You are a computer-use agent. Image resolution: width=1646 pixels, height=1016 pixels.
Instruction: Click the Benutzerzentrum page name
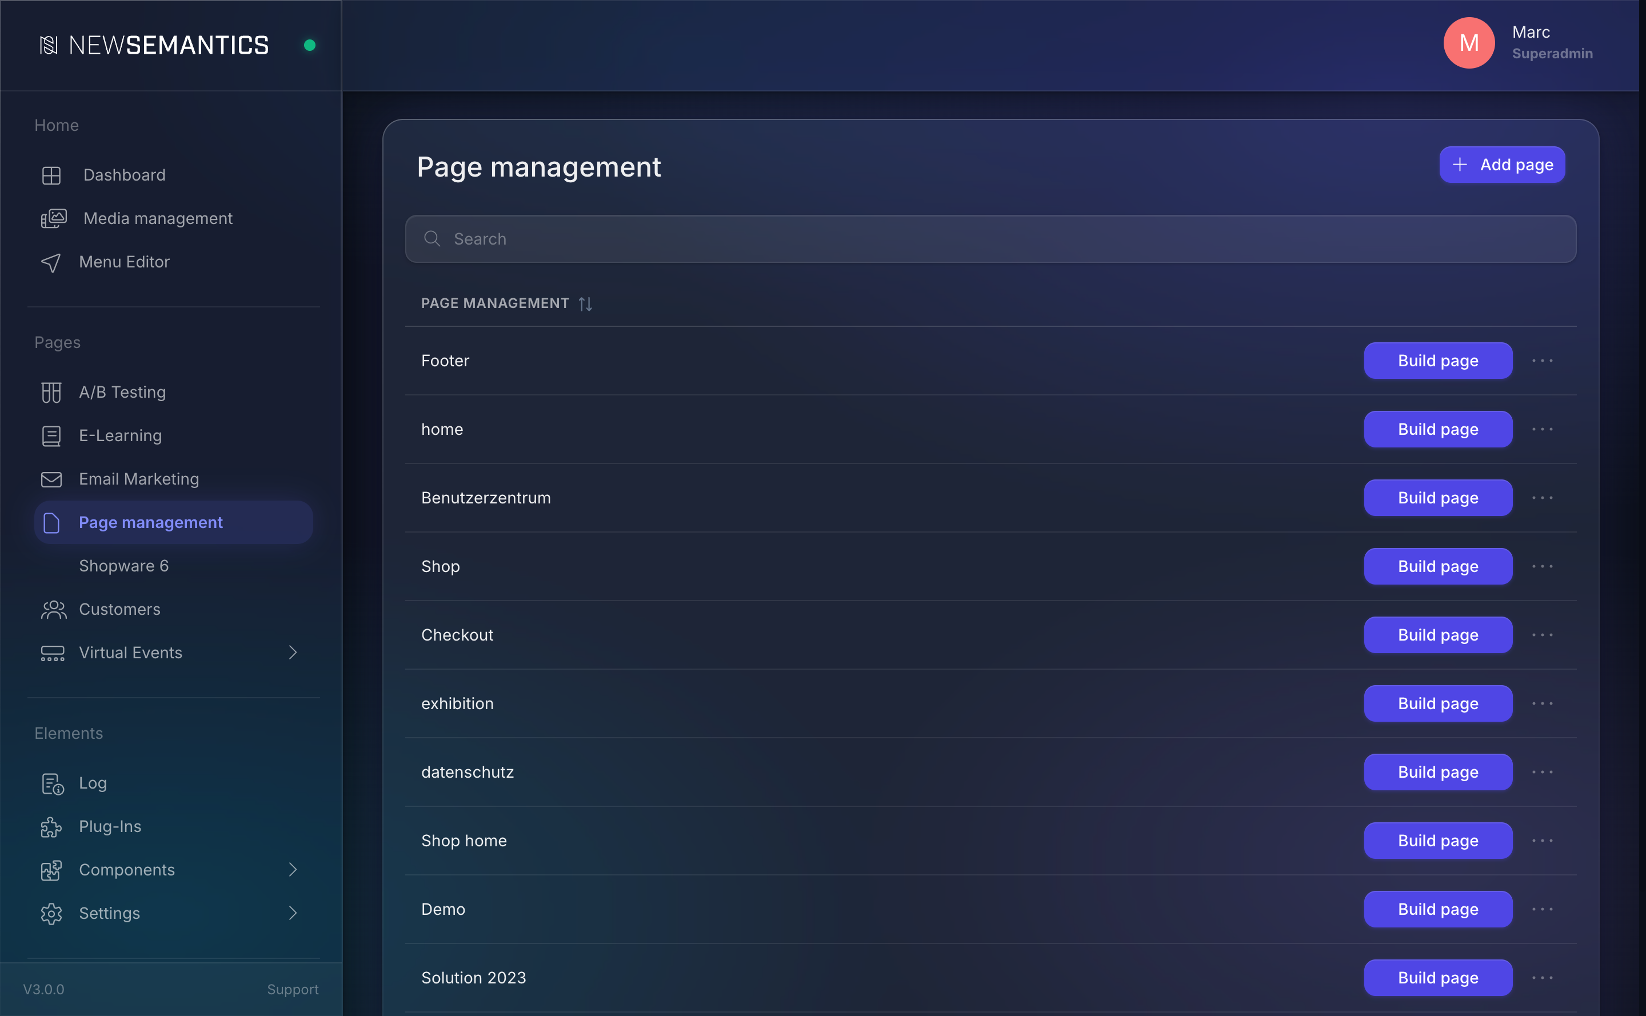click(486, 498)
